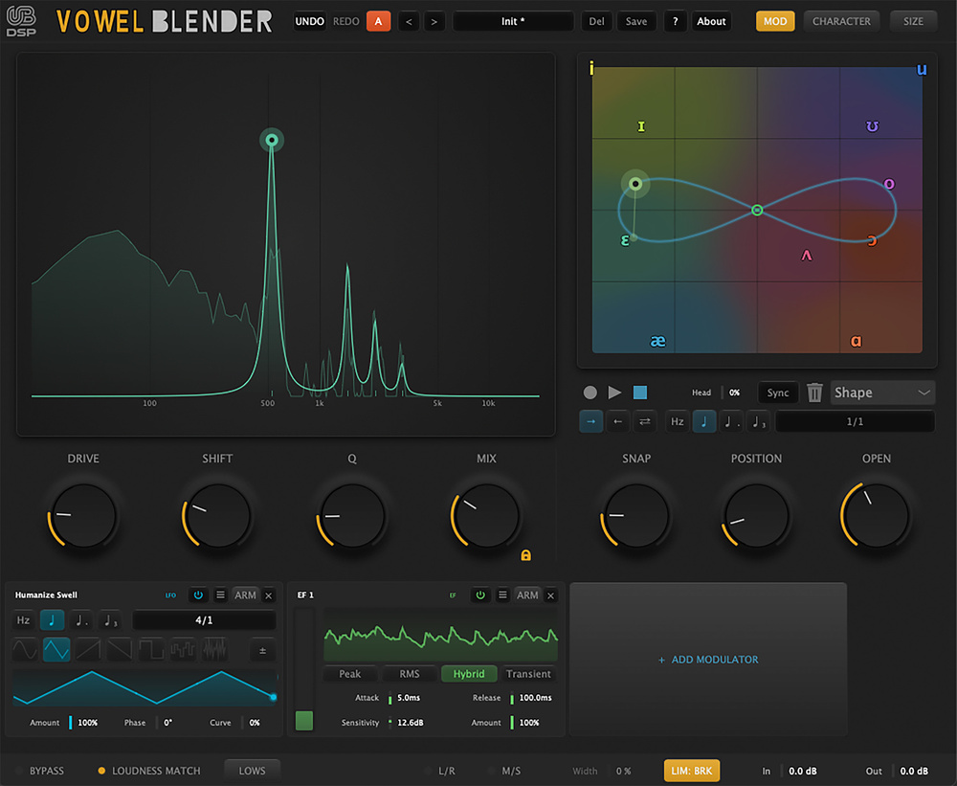Screen dimensions: 957x786
Task: Set path direction to forward arrow
Action: [x=590, y=421]
